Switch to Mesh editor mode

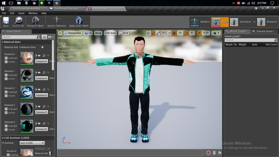pyautogui.click(x=220, y=22)
